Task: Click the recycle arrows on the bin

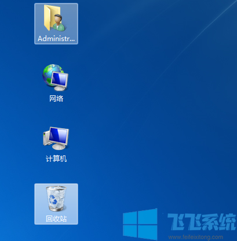Action: [x=53, y=199]
